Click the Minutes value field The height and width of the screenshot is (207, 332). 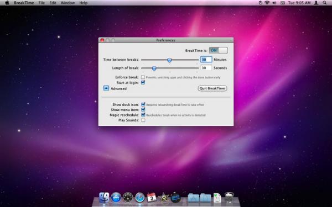(206, 60)
